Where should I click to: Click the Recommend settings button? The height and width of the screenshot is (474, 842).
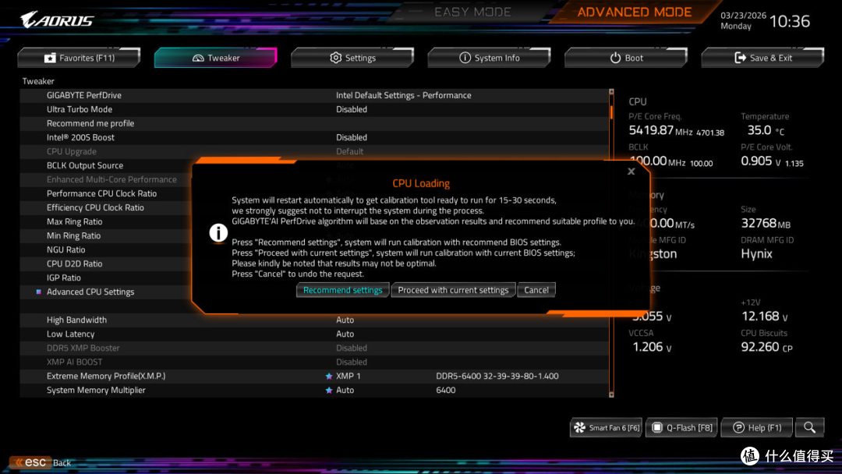(x=342, y=290)
